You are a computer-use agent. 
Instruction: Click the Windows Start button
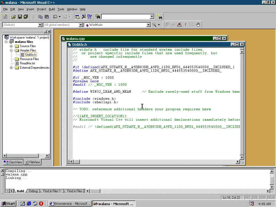[8, 204]
